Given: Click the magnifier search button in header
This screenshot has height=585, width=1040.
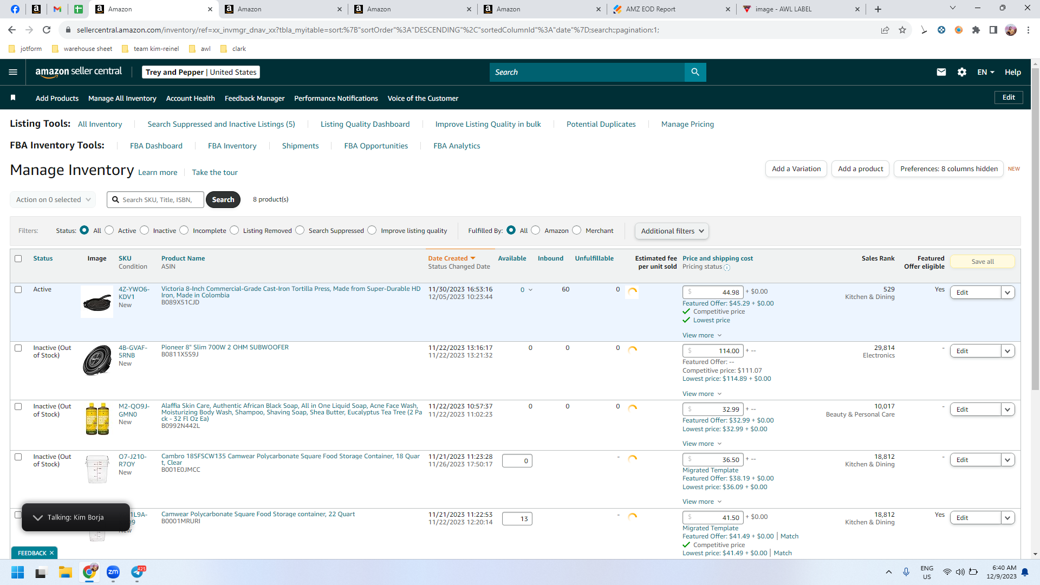Looking at the screenshot, I should [x=695, y=72].
